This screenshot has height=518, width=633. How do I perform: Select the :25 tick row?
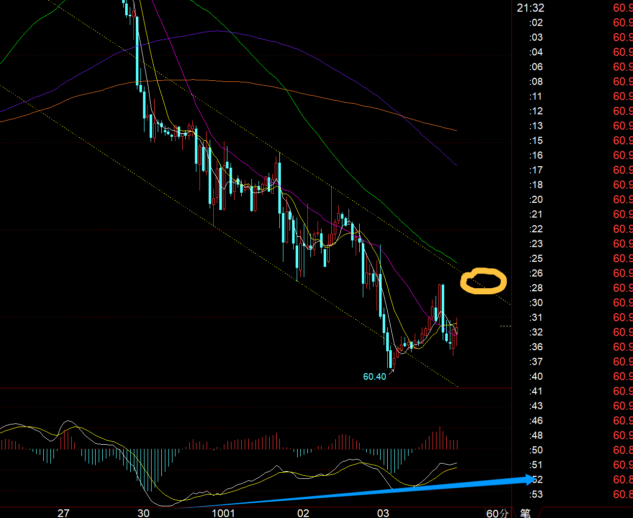(572, 258)
